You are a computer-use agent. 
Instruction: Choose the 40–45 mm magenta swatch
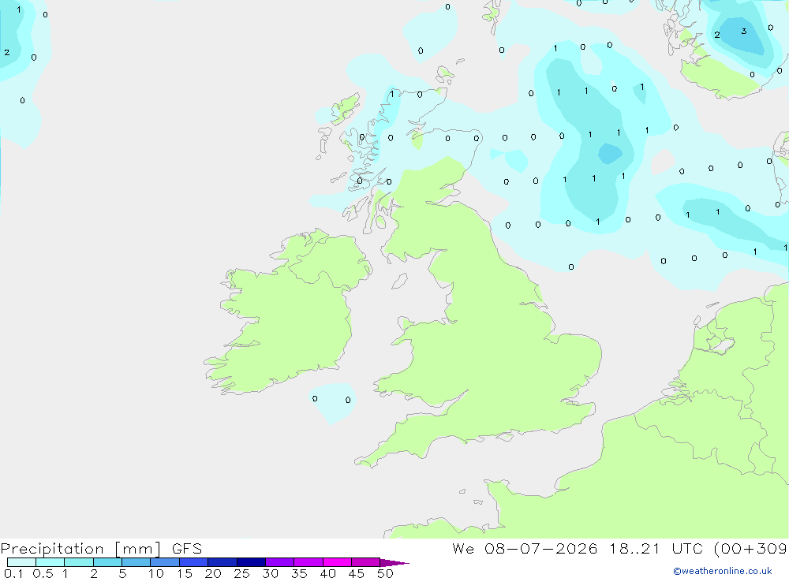click(337, 562)
